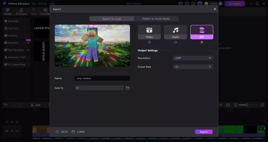Close the Export dialog

click(x=215, y=9)
